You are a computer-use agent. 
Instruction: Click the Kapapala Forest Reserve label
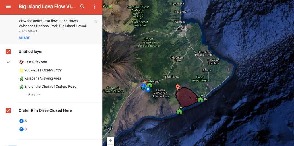(113, 89)
